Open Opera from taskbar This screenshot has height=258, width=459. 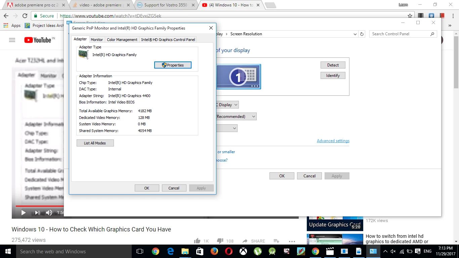pyautogui.click(x=229, y=251)
